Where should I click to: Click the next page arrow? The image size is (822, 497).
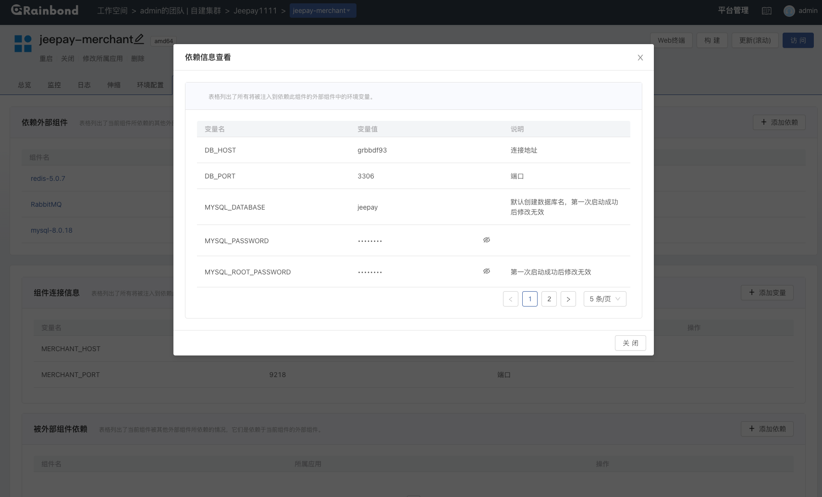point(568,299)
